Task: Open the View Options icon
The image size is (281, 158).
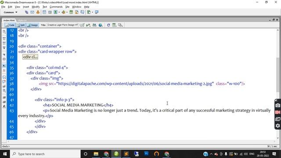Action: click(114, 25)
